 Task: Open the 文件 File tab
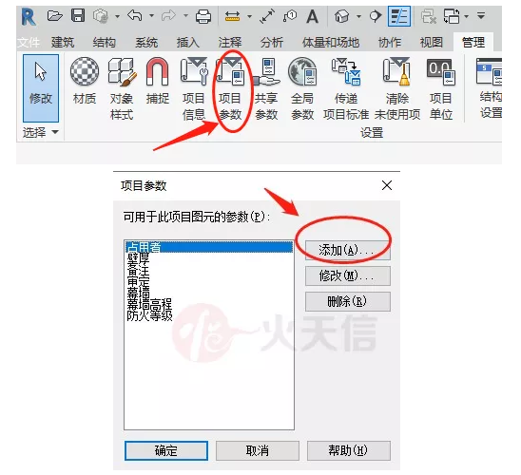tap(29, 43)
